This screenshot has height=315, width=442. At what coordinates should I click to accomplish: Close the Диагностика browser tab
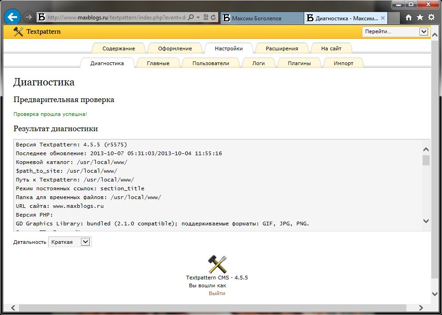(x=382, y=18)
